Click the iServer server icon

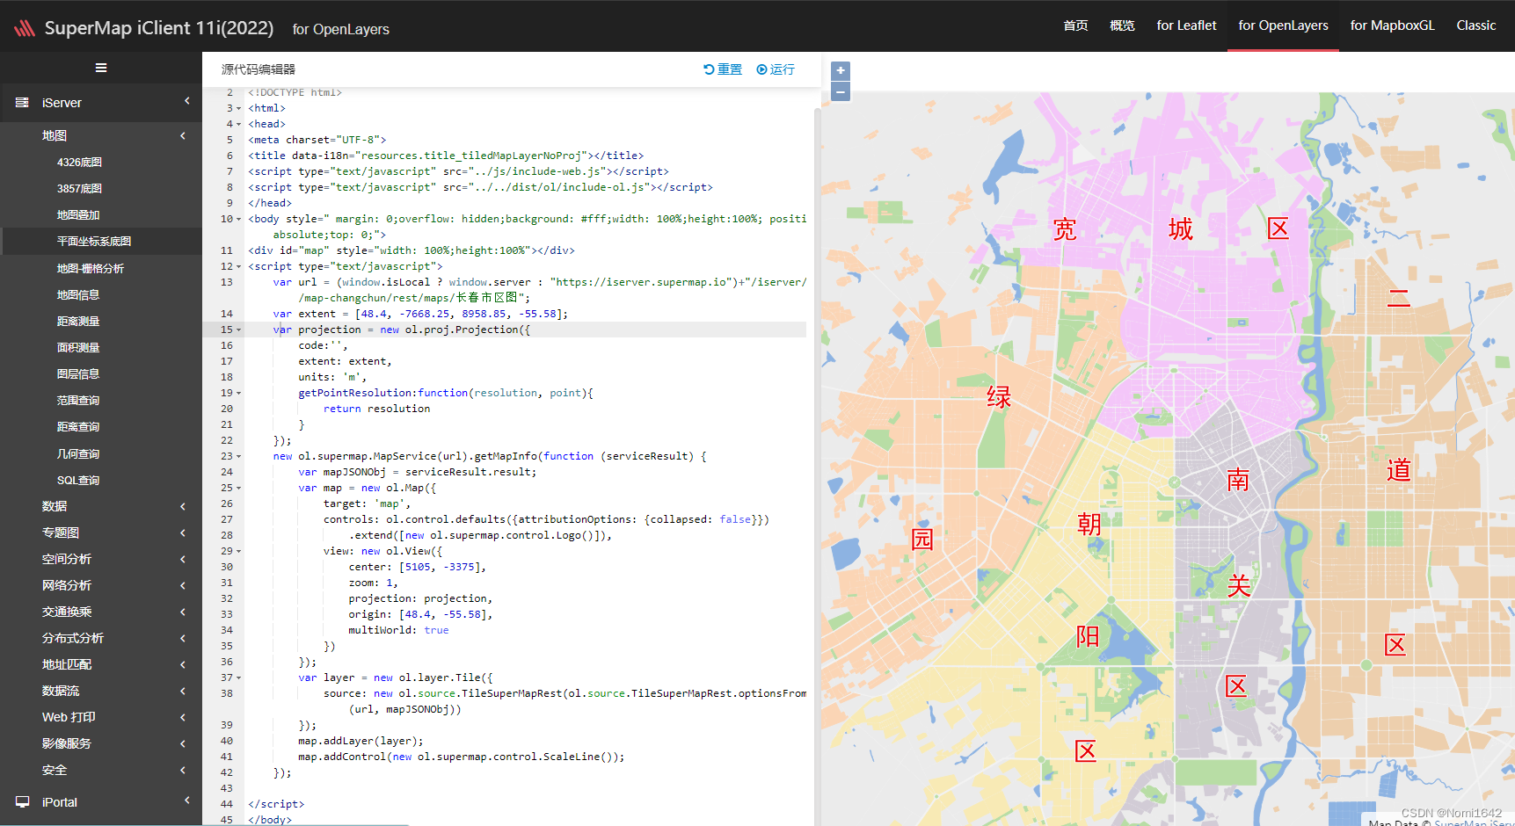pos(22,103)
